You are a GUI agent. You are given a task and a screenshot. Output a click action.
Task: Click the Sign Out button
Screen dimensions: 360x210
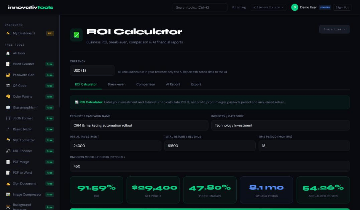tap(342, 7)
